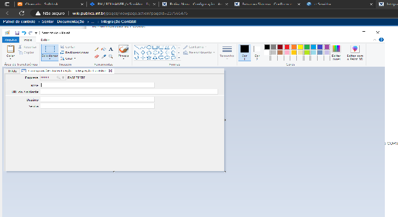Activate the Selecionar rectangle tool
The width and height of the screenshot is (398, 217).
point(50,49)
